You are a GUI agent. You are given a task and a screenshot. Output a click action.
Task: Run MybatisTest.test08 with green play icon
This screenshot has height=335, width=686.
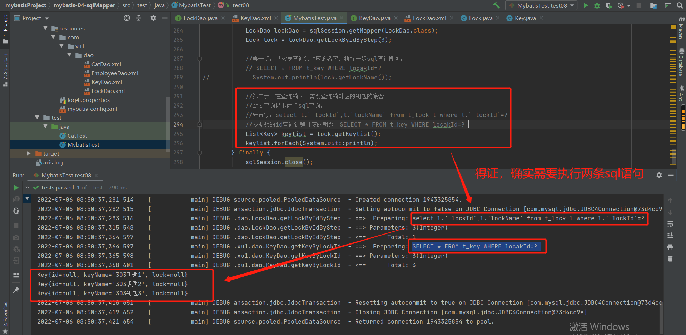[x=586, y=5]
